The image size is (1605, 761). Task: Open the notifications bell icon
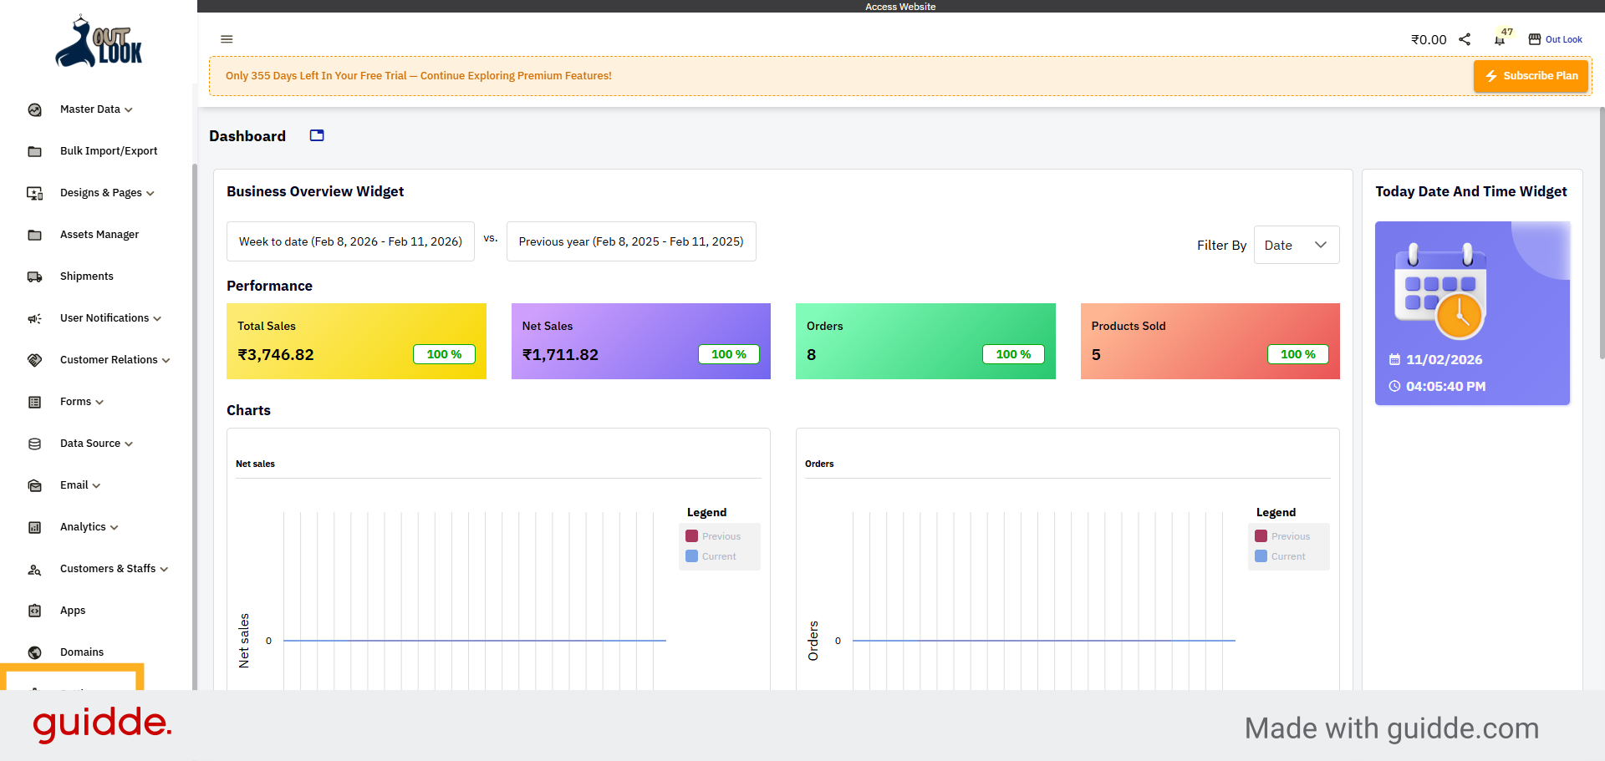(x=1499, y=40)
